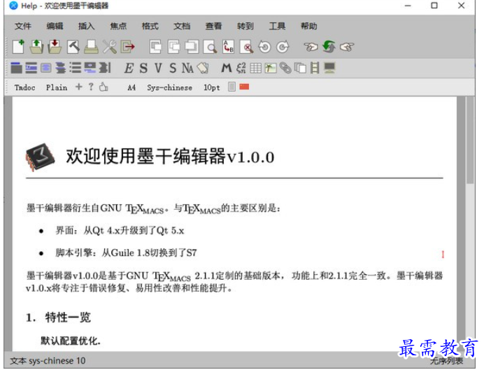
Task: Open the section title icon menu at toolbar start
Action: click(16, 69)
